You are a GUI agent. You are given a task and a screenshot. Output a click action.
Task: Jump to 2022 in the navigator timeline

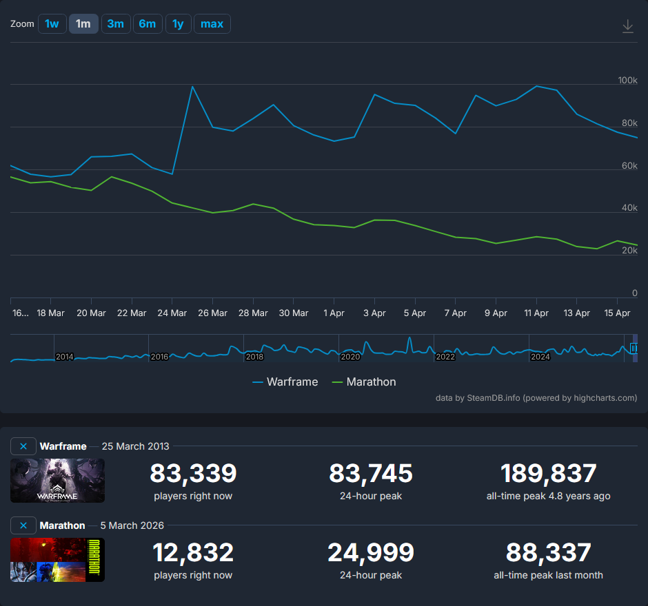click(x=445, y=357)
